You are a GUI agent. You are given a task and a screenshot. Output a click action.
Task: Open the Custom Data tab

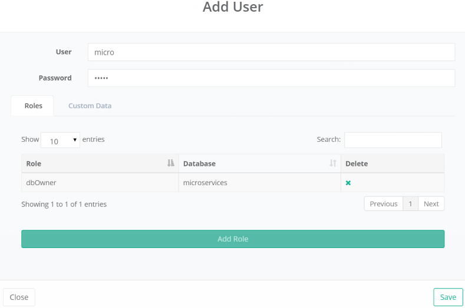coord(90,106)
